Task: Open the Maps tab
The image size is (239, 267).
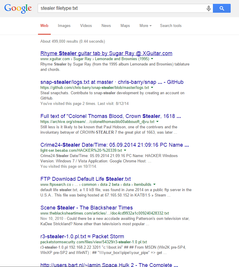Action: 125,26
